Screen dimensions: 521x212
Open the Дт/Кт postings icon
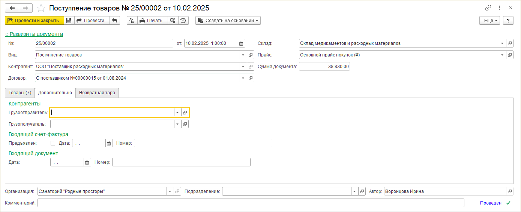[132, 21]
